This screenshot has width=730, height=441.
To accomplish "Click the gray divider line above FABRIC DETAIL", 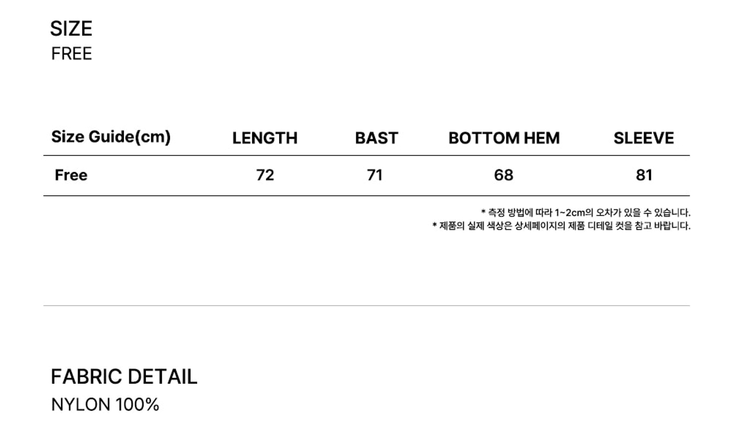I will click(x=366, y=306).
